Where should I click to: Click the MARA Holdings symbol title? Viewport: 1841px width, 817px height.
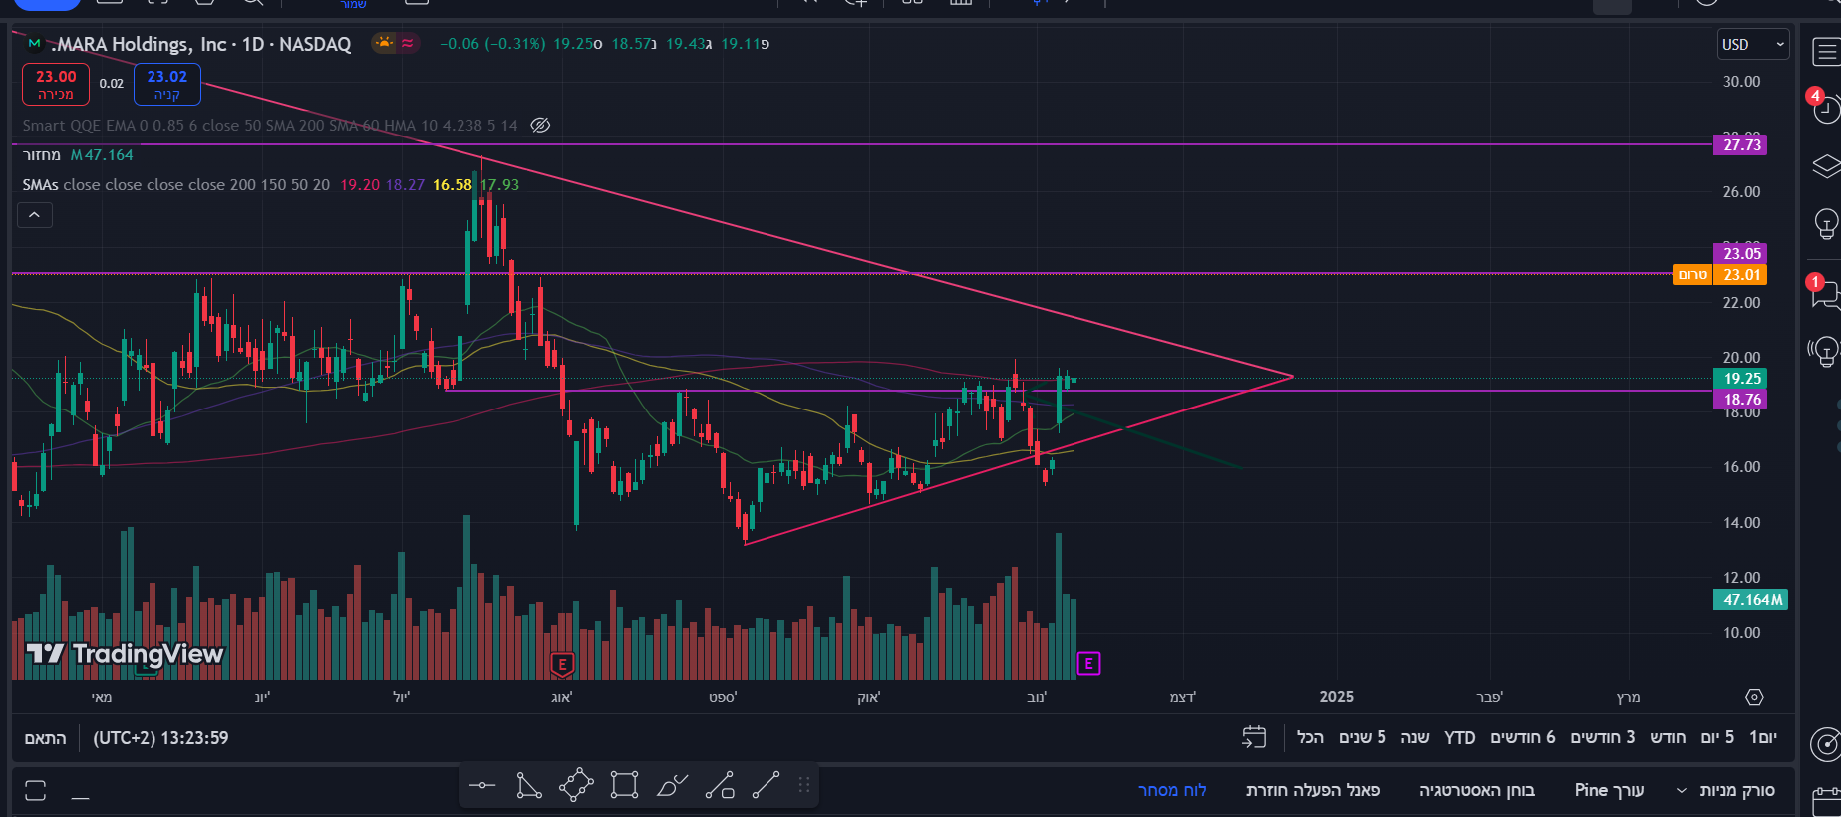click(x=200, y=44)
